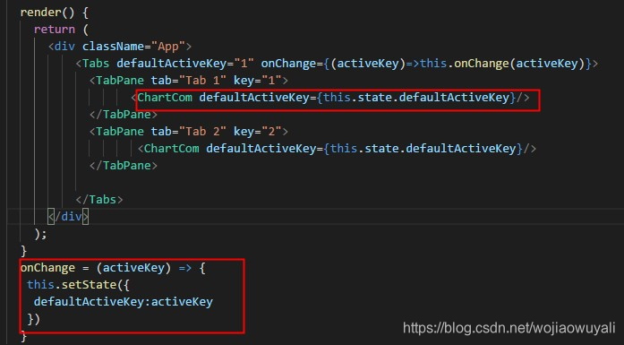Click onChange arrow function declaration name
The height and width of the screenshot is (345, 624).
point(47,268)
